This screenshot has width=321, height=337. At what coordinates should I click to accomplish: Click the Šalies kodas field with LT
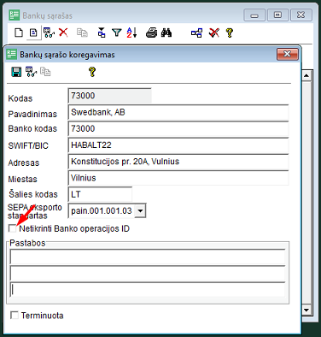pyautogui.click(x=100, y=194)
